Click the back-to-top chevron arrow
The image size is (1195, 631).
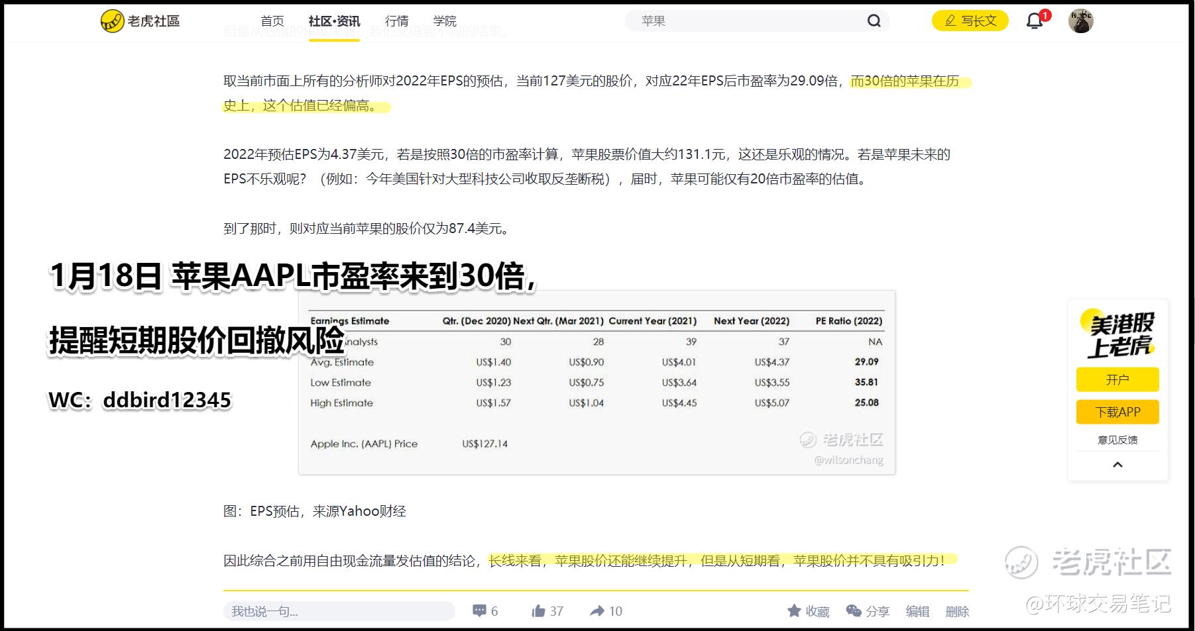click(x=1117, y=465)
